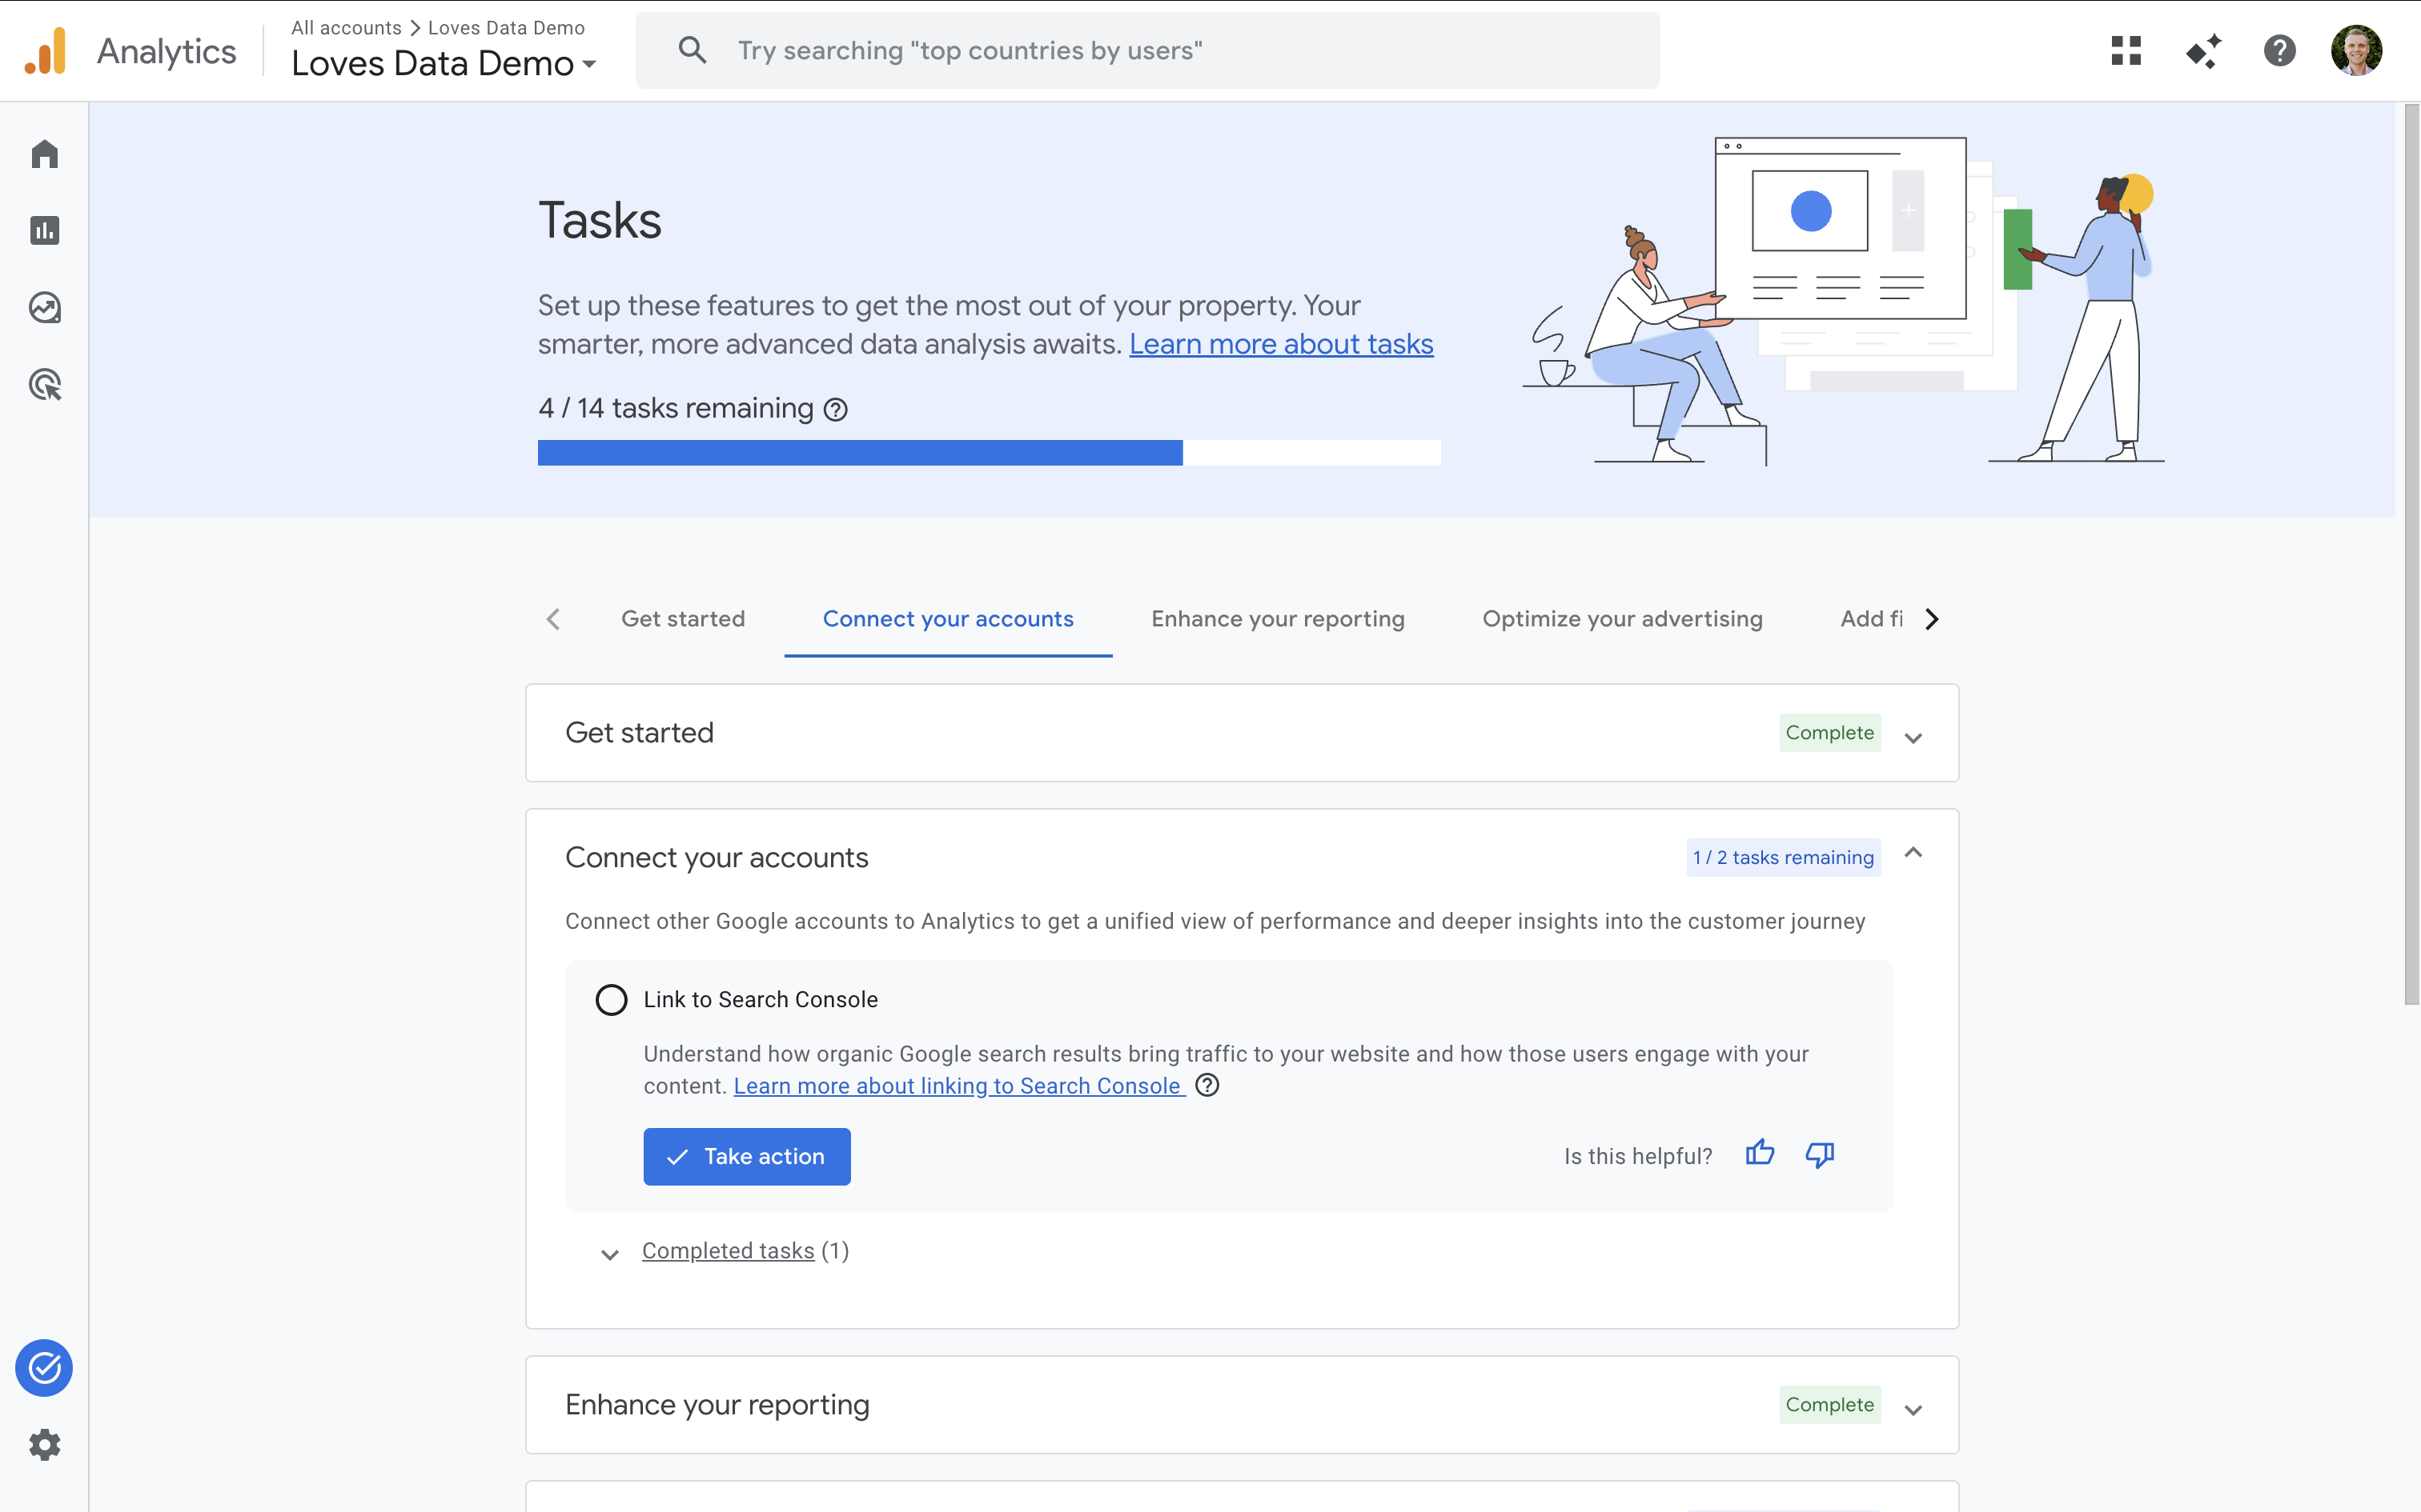Switch to the Get started tab
The height and width of the screenshot is (1512, 2421).
click(x=683, y=619)
